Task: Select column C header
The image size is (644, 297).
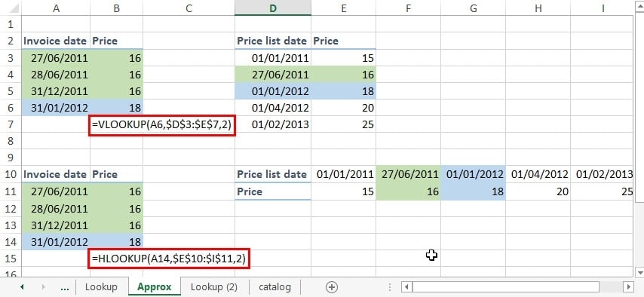Action: click(189, 8)
